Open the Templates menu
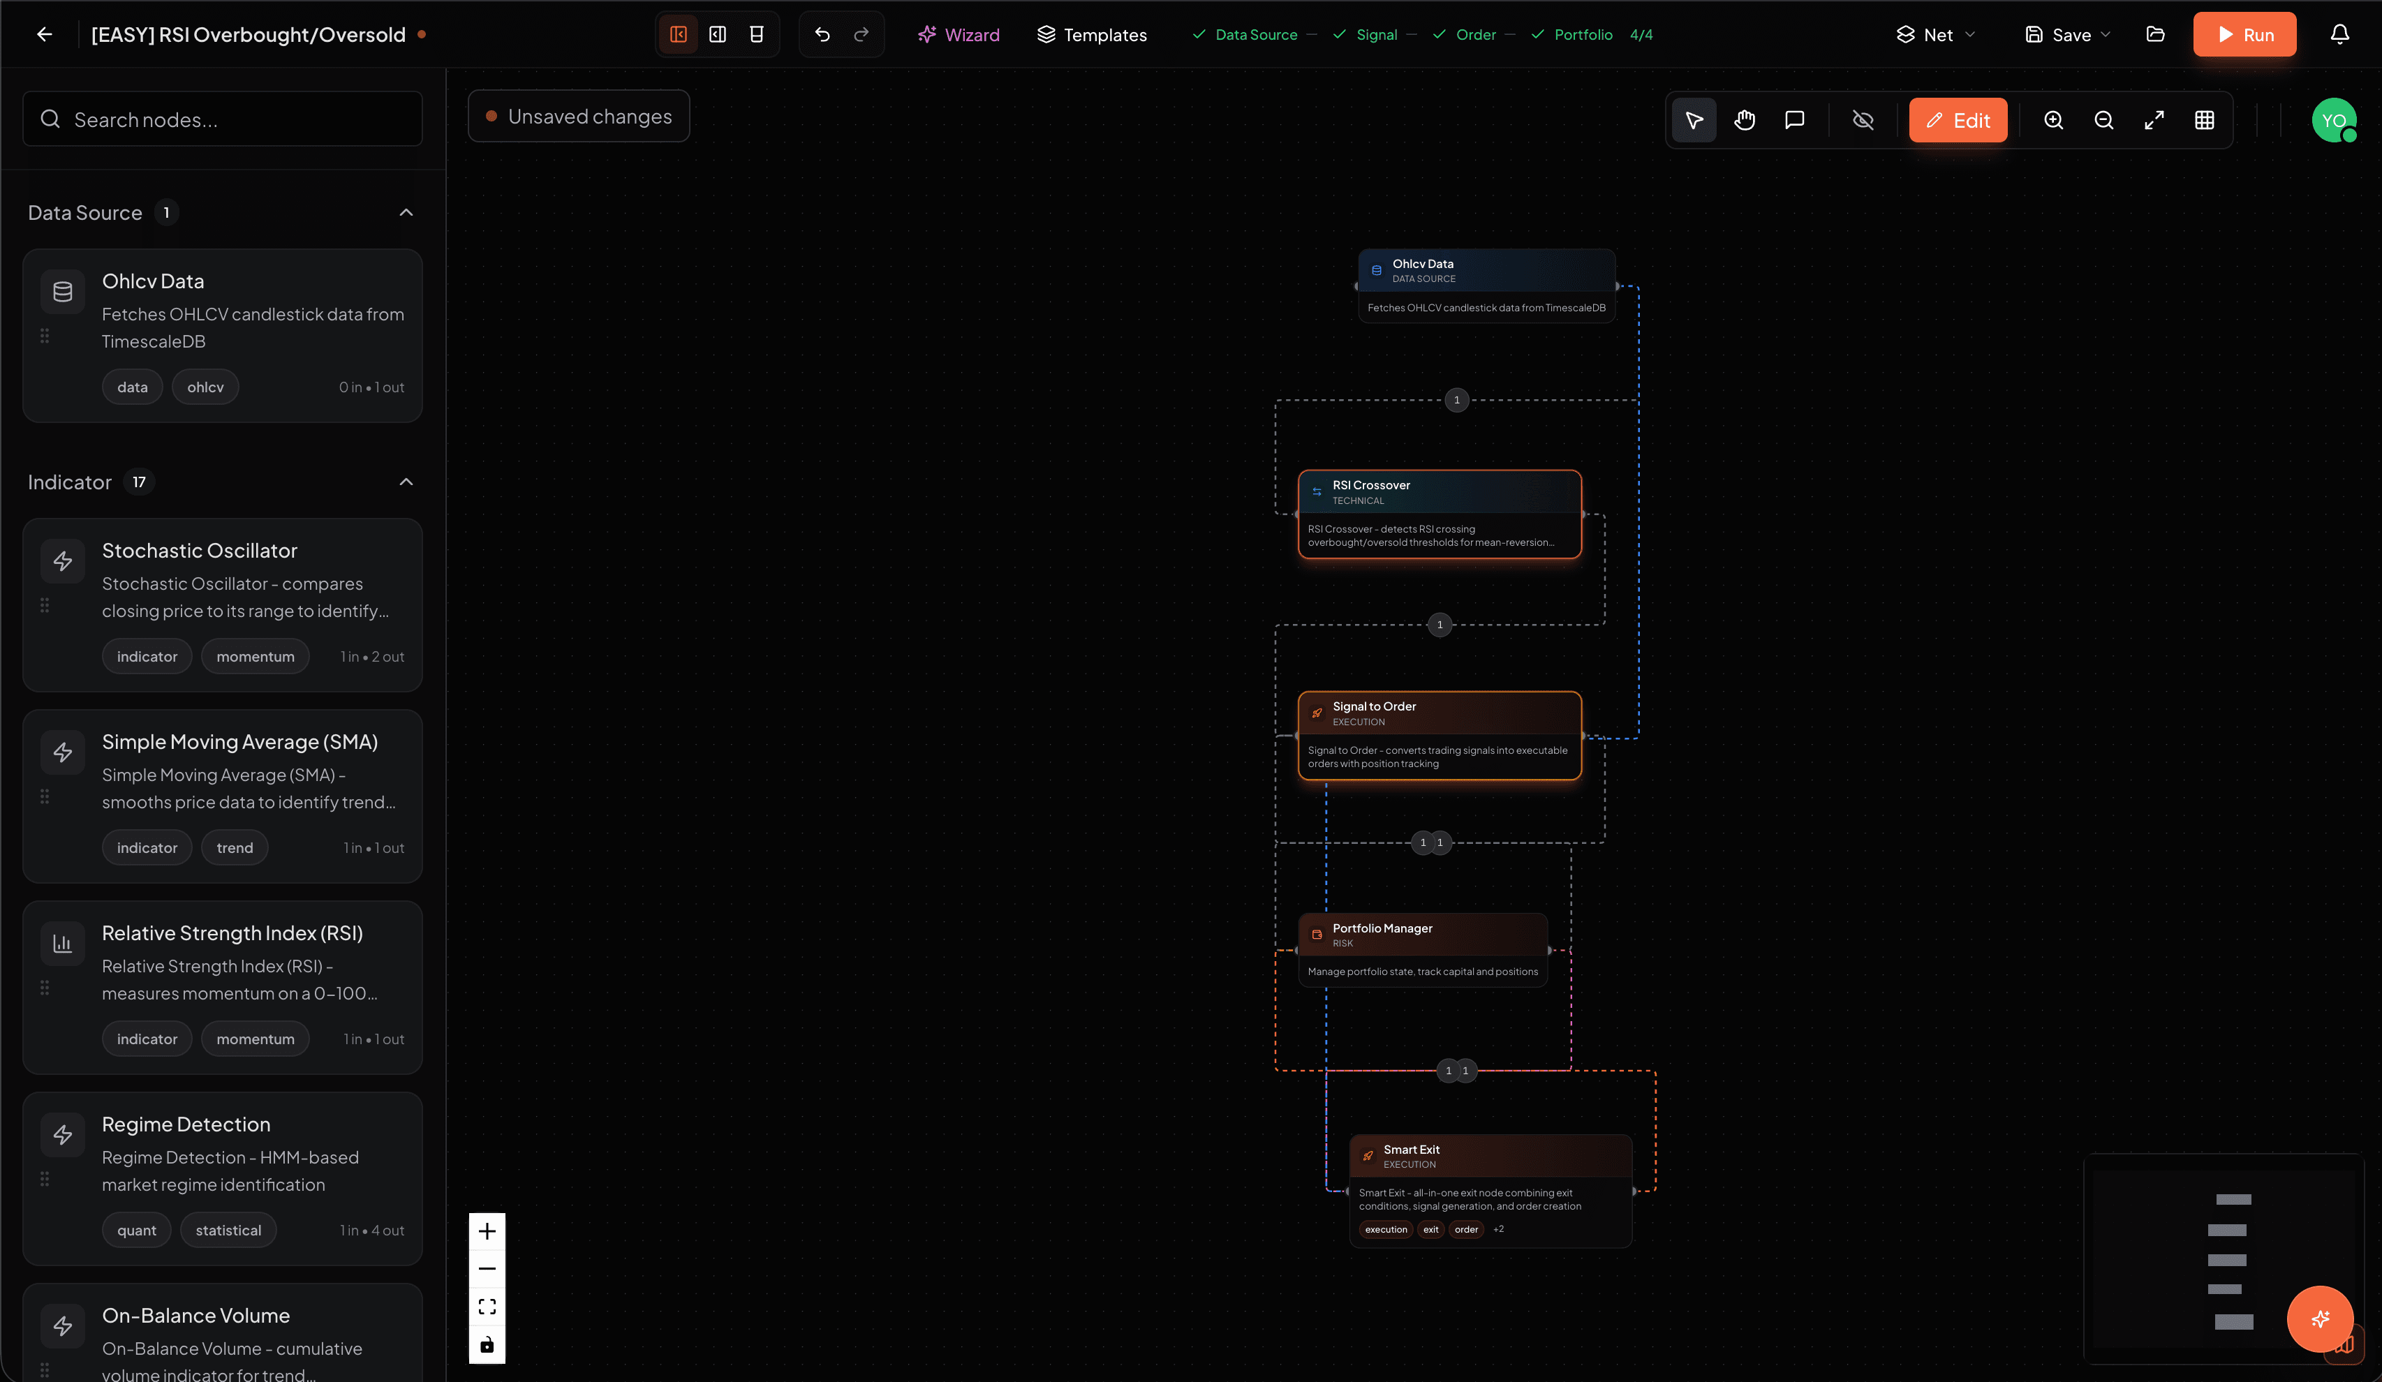2382x1382 pixels. click(1092, 35)
